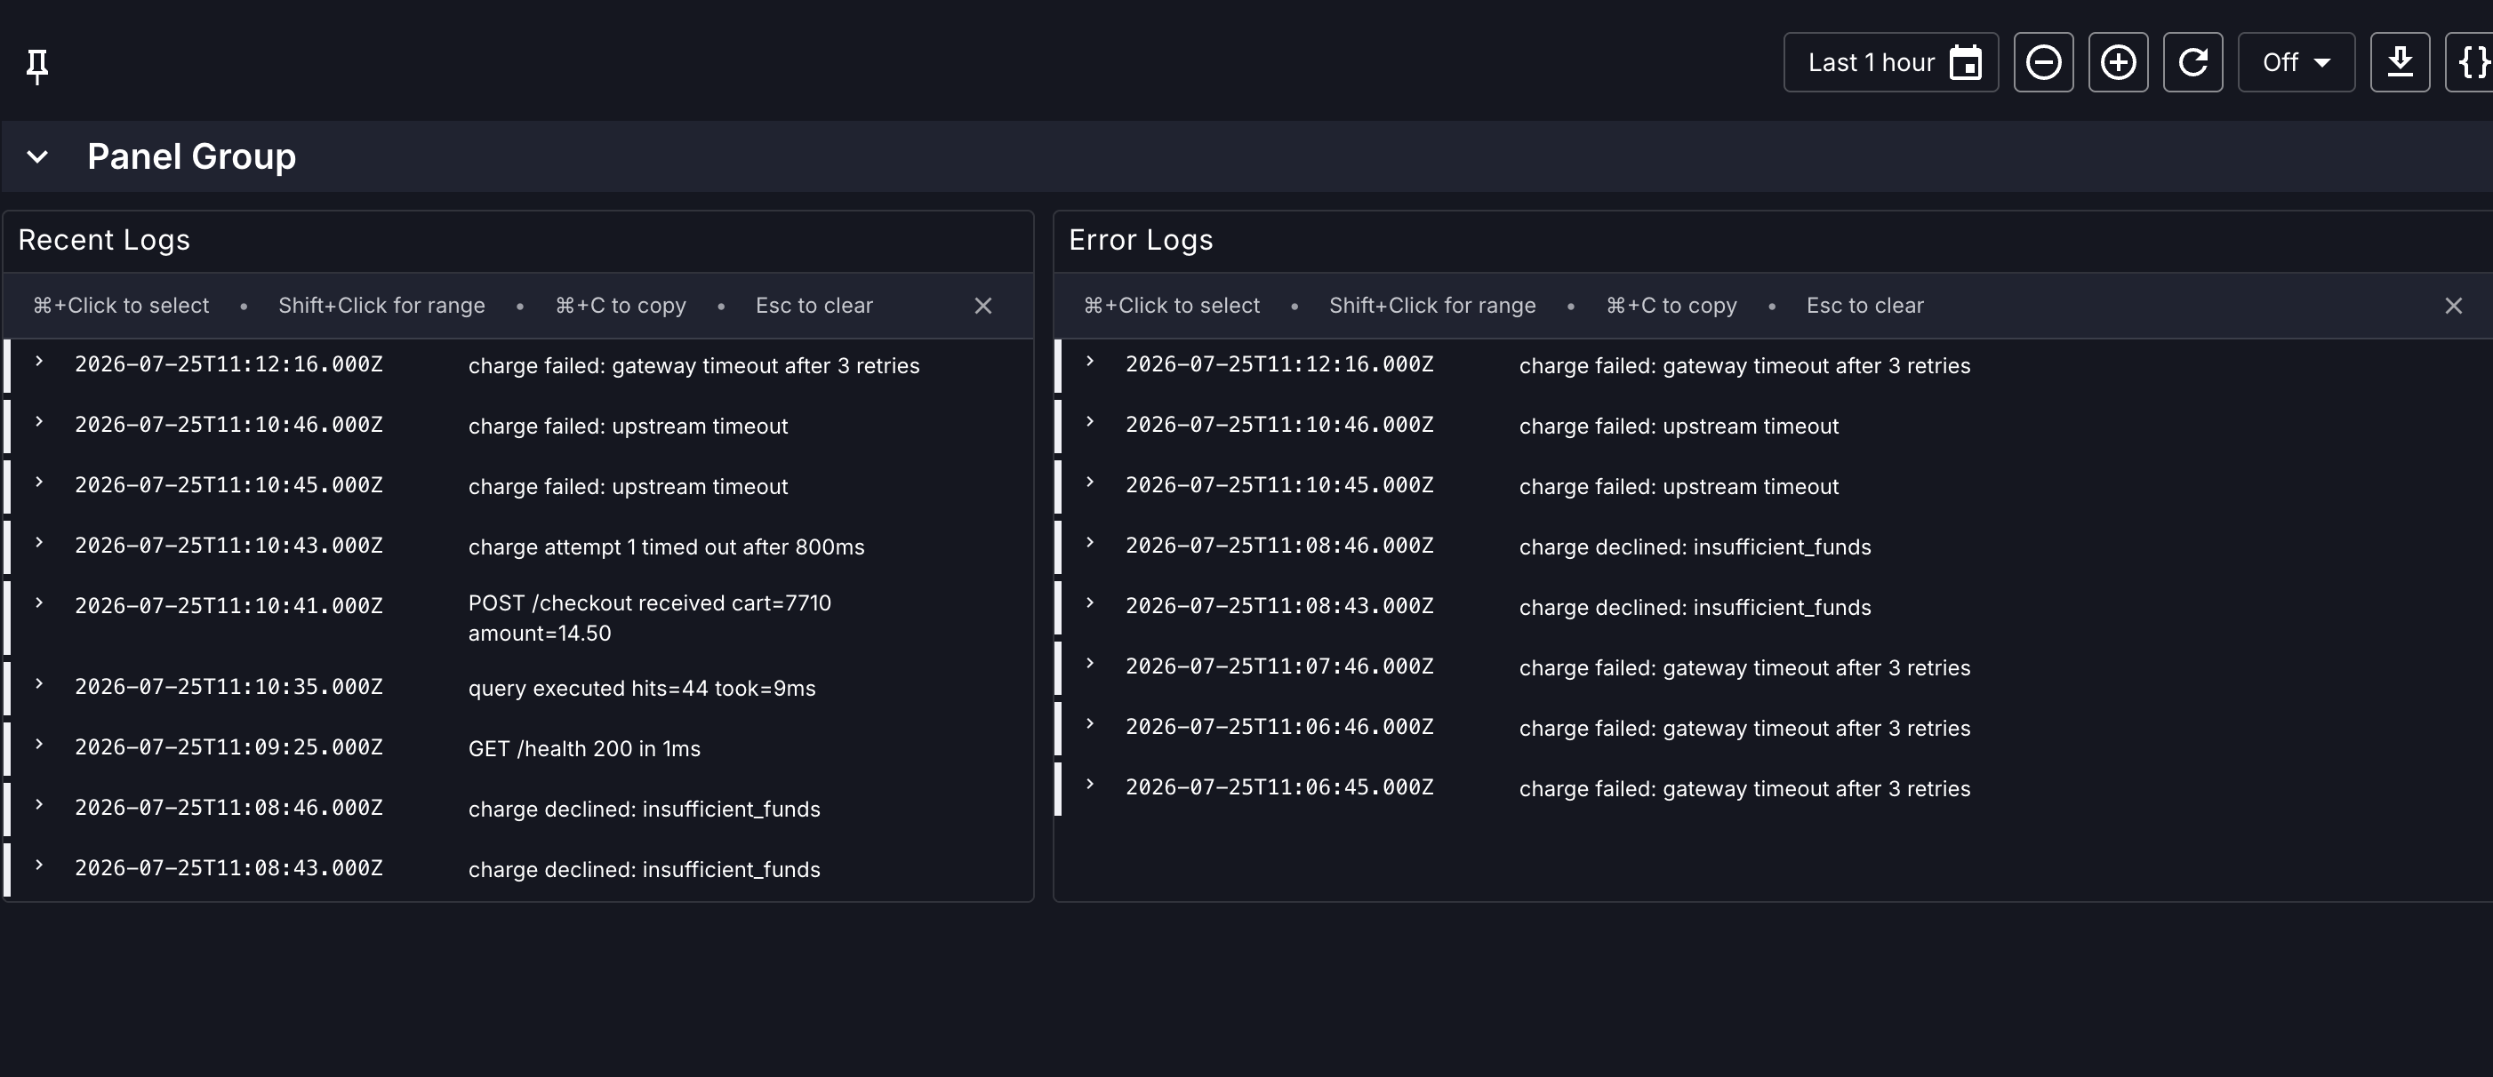Click 'charge attempt 1 timed out after 800ms' message
Image resolution: width=2493 pixels, height=1077 pixels.
pos(666,547)
